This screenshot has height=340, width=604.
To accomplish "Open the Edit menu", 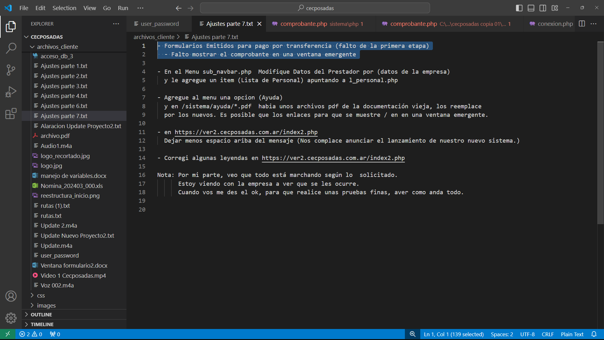I will (40, 8).
